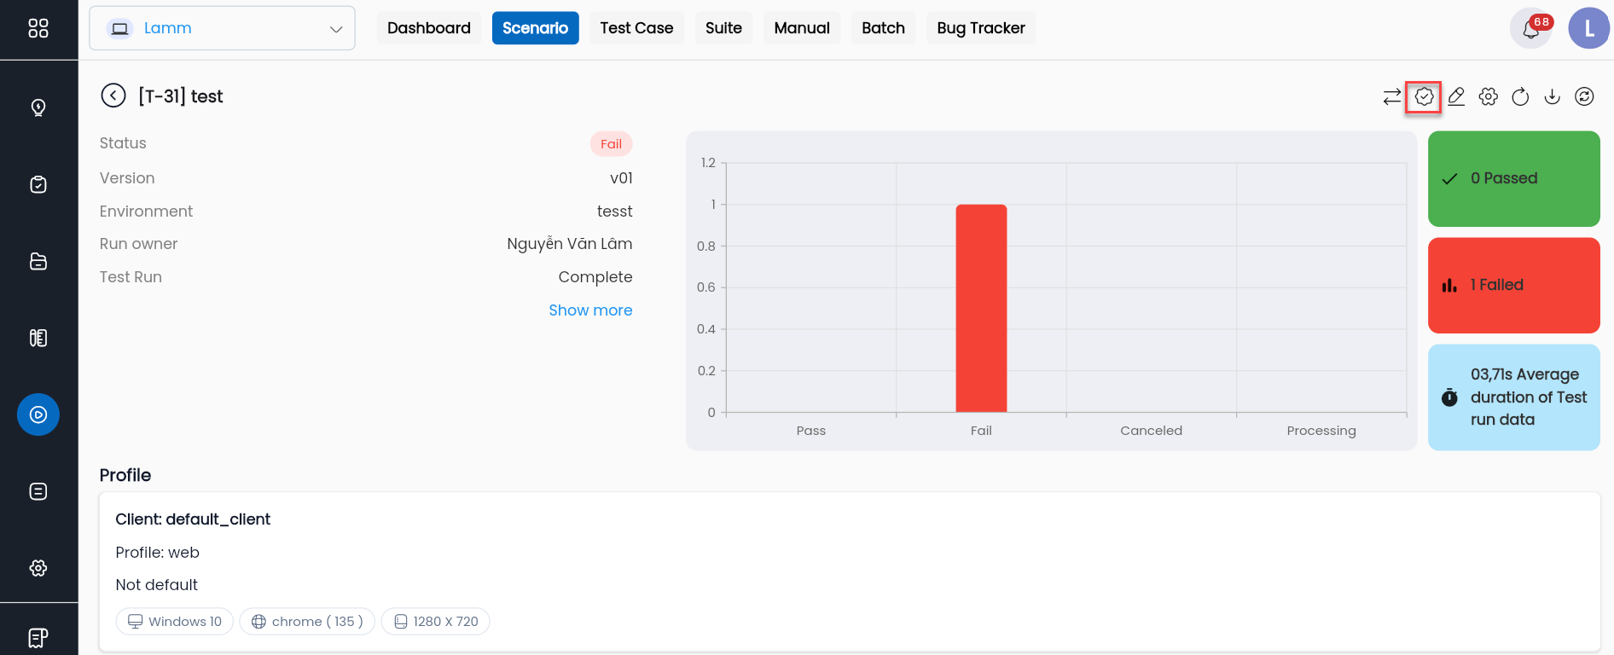1614x655 pixels.
Task: Click the average duration card
Action: point(1513,397)
